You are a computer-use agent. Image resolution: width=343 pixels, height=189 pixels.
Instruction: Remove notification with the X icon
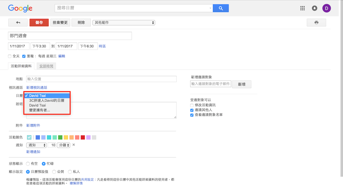[x=74, y=145]
